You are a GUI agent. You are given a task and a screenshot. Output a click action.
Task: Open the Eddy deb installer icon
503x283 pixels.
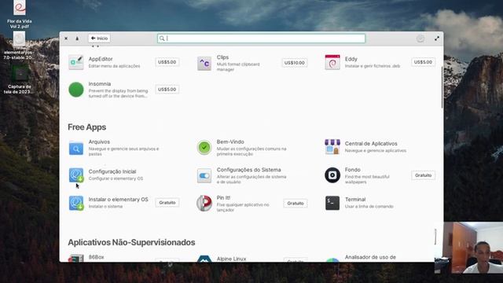click(332, 62)
